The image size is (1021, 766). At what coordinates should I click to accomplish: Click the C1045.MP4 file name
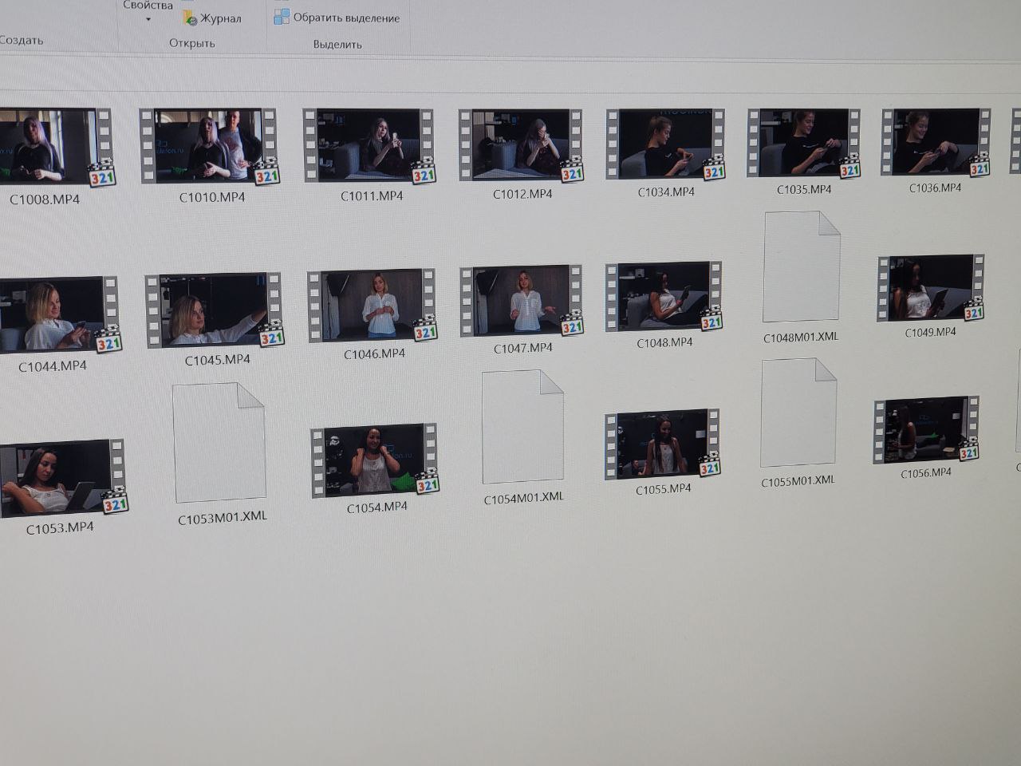(218, 361)
